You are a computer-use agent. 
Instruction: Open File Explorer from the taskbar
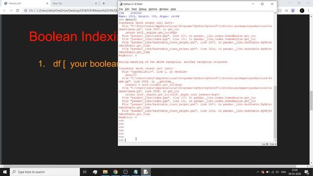click(x=105, y=172)
